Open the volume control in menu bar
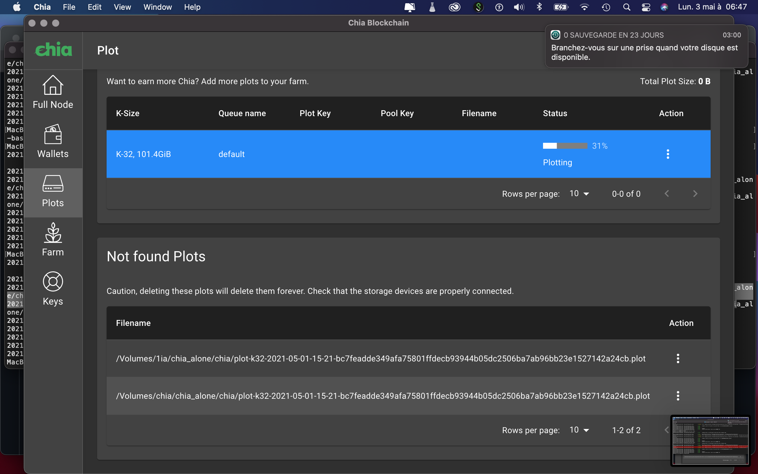Screen dimensions: 758x474 coord(519,7)
